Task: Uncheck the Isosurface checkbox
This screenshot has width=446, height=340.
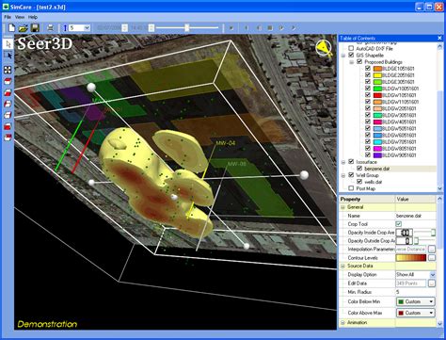Action: (x=351, y=162)
